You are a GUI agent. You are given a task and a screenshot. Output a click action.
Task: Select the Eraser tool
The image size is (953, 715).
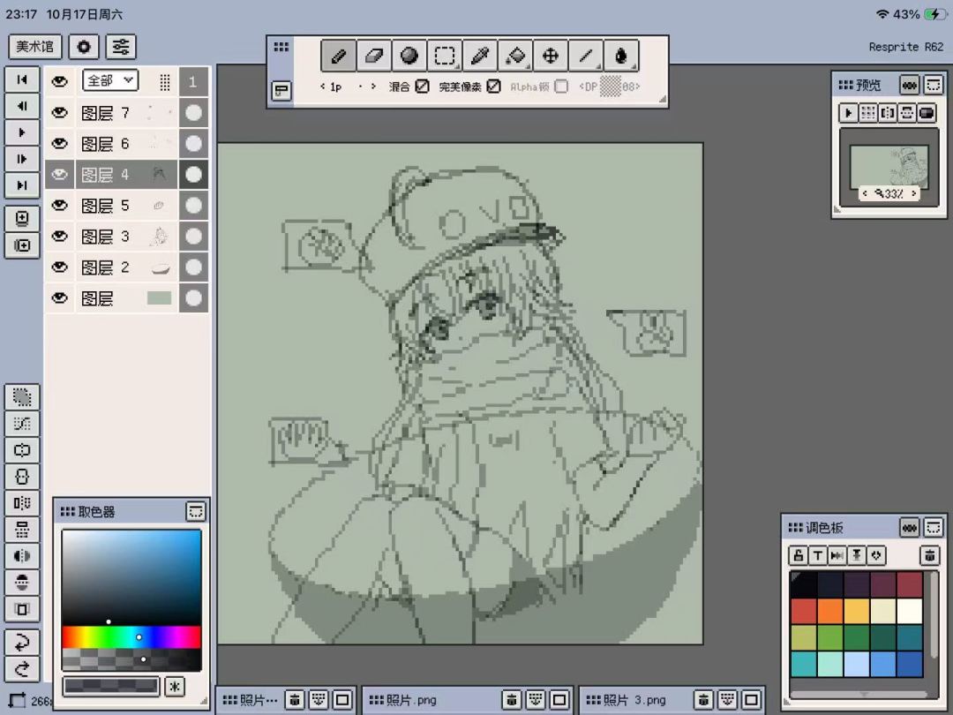point(374,56)
